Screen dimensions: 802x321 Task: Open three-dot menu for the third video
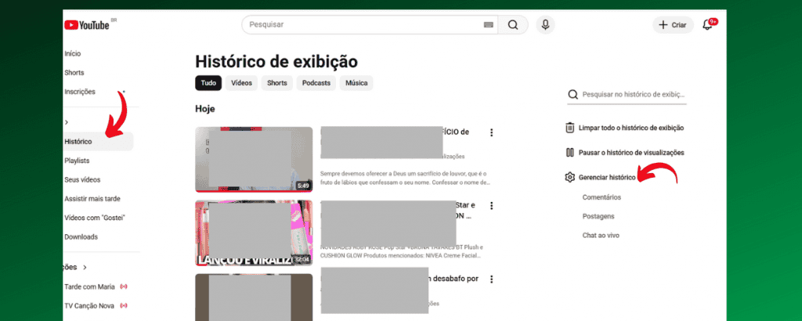pos(491,280)
